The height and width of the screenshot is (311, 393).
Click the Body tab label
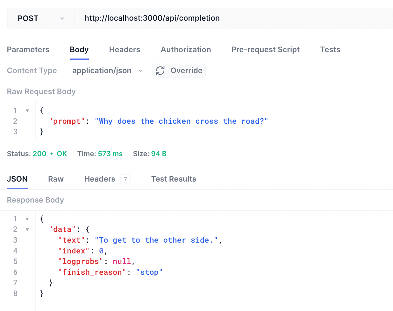pos(79,50)
